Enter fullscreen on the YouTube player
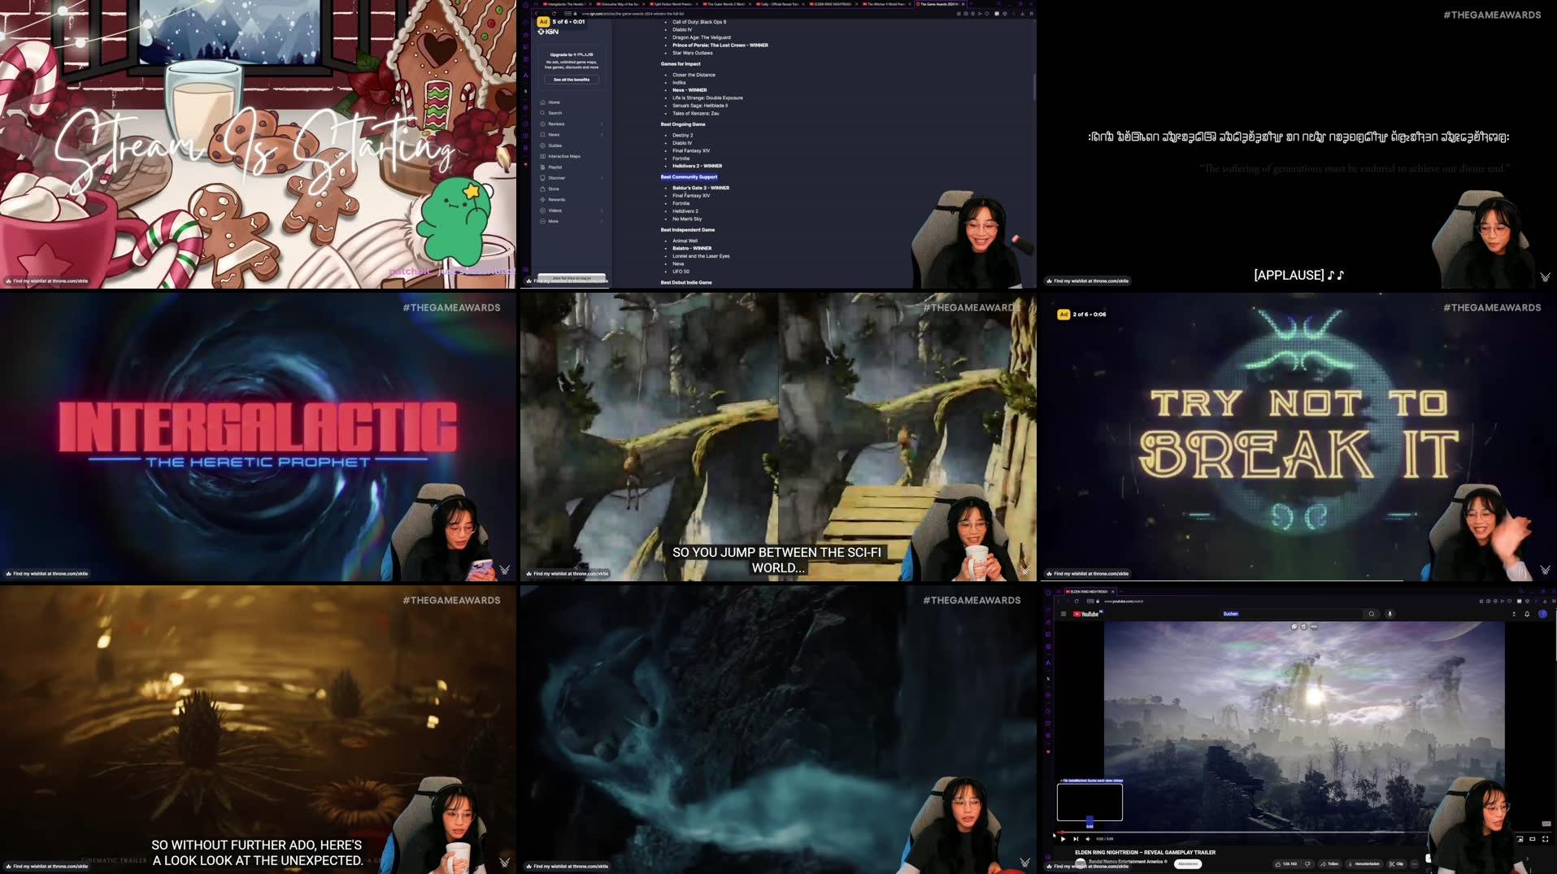This screenshot has width=1557, height=874. click(x=1545, y=839)
